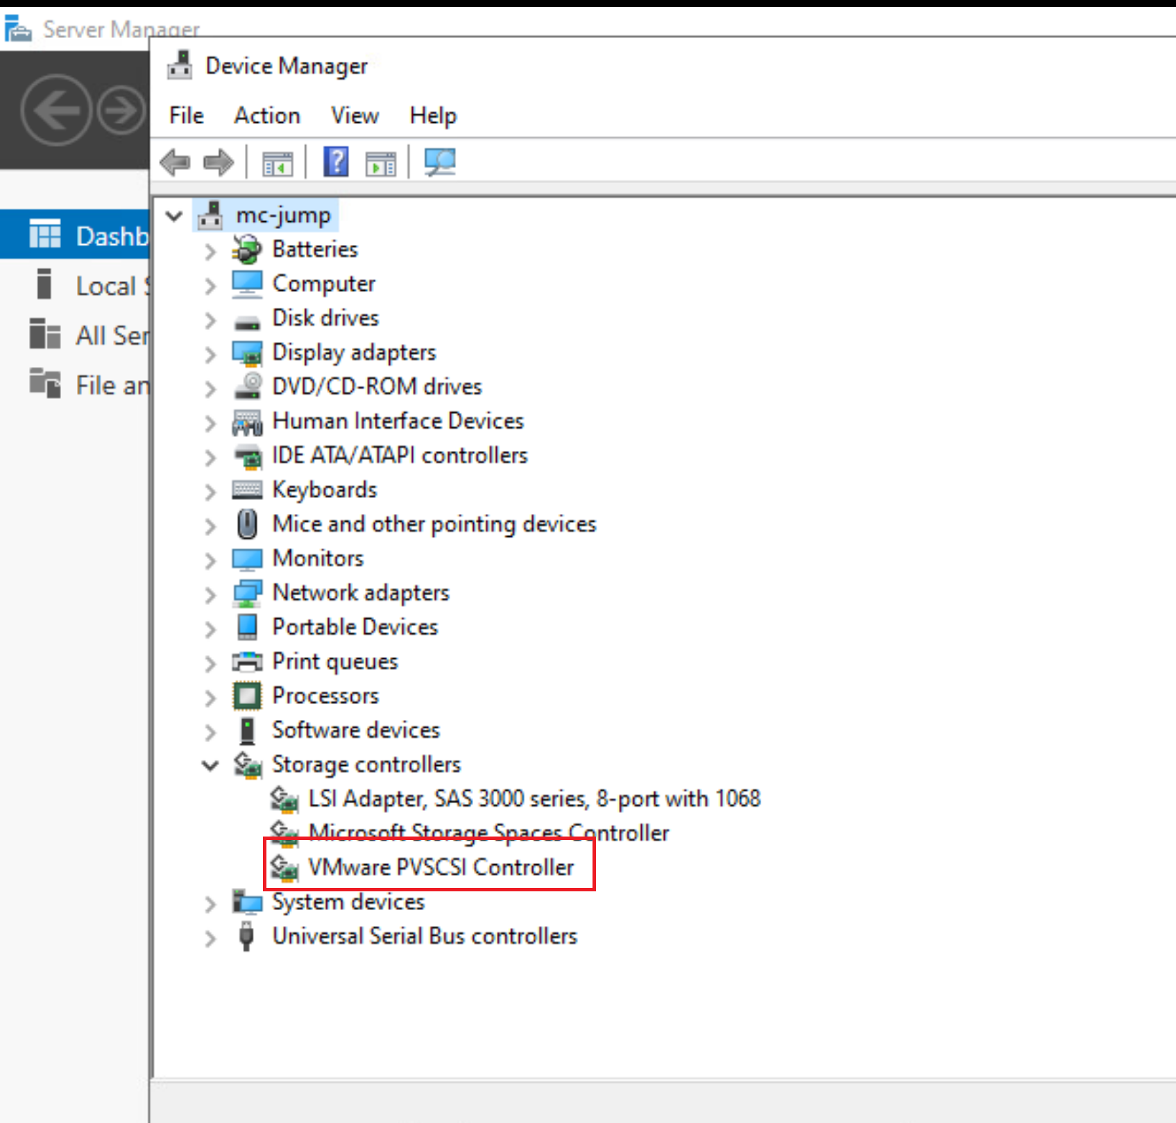1176x1123 pixels.
Task: Expand the Display adapters chevron
Action: coord(210,354)
